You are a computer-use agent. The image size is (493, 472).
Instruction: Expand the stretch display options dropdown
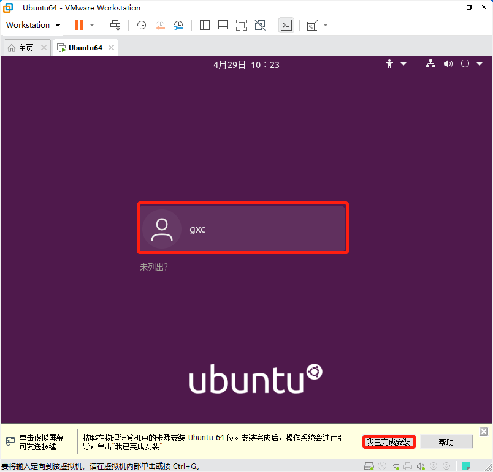tap(326, 25)
